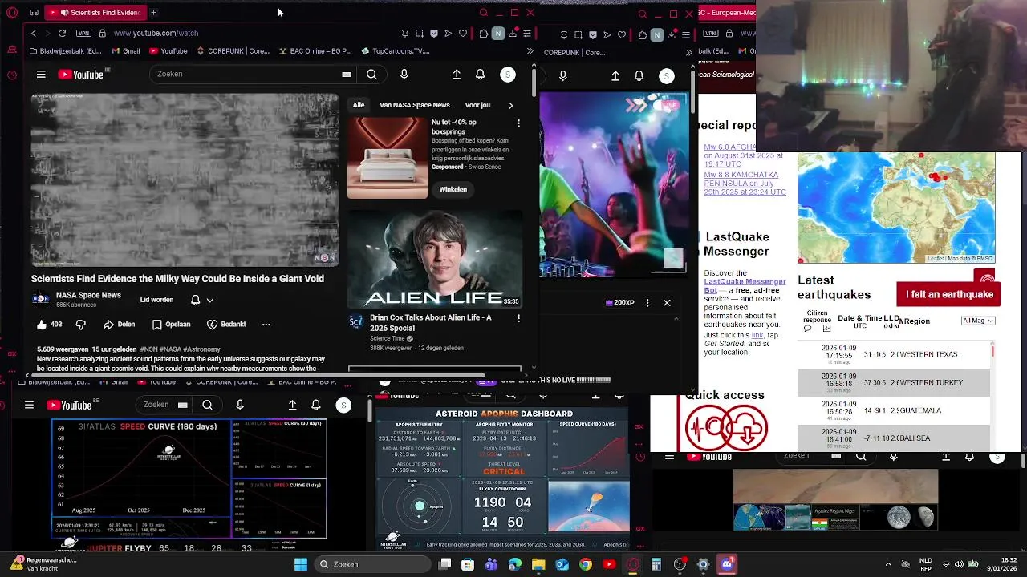Open the Windows Start menu
The height and width of the screenshot is (577, 1027).
[x=300, y=565]
